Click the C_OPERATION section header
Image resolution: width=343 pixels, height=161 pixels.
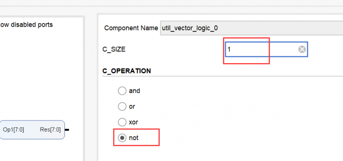point(127,71)
